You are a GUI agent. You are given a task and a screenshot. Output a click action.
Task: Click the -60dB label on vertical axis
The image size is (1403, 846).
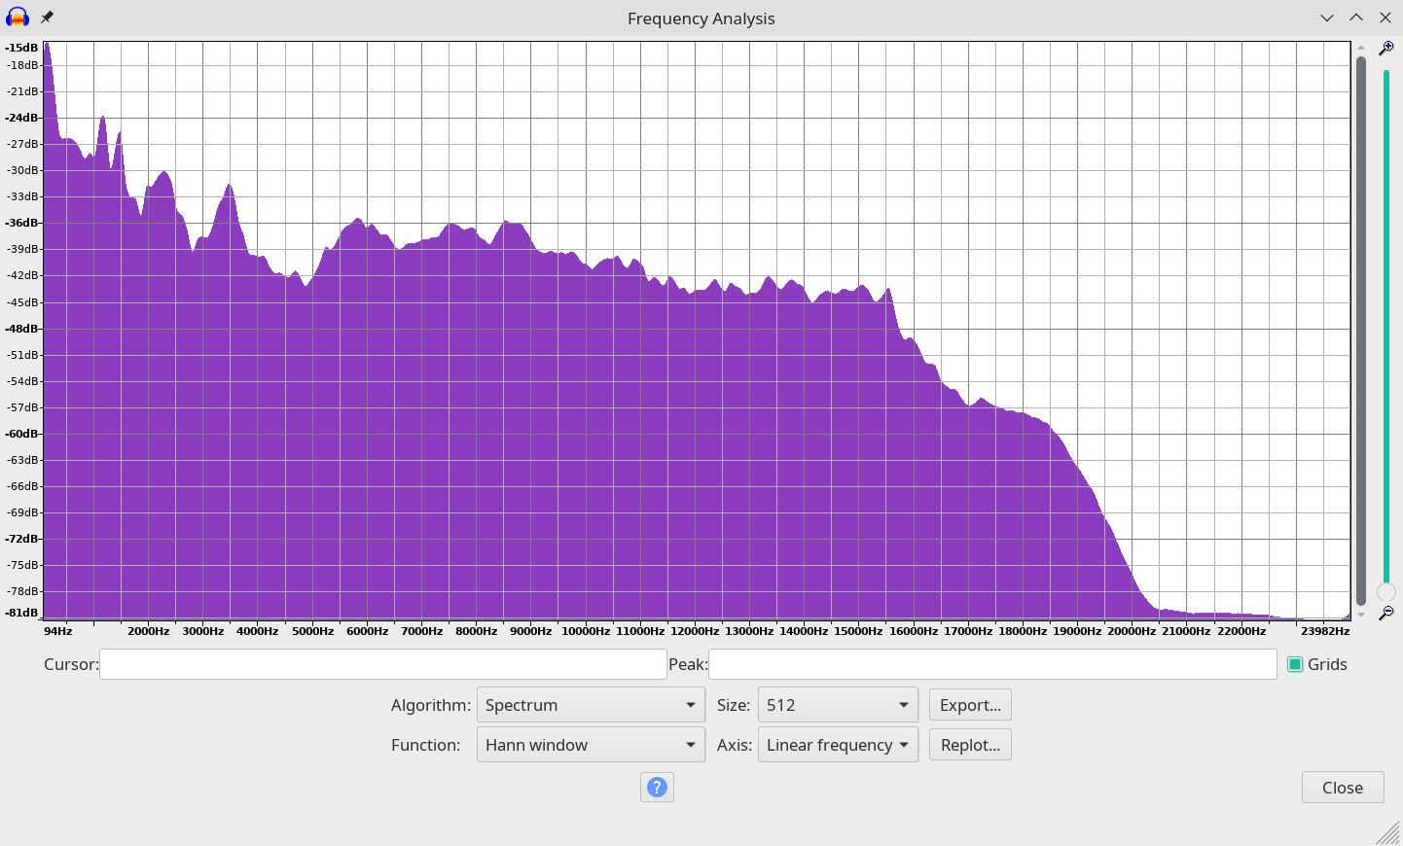21,434
